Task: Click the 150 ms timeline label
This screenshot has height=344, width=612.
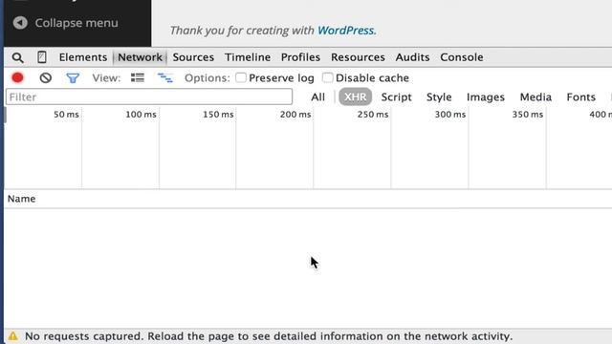Action: (218, 115)
